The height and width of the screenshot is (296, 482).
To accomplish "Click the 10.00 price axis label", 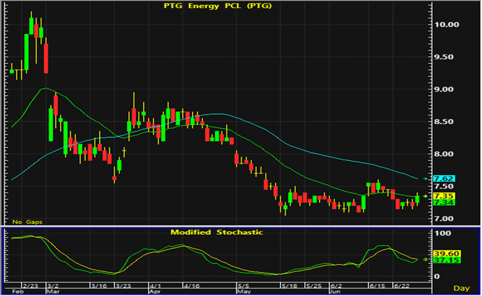I will tap(446, 24).
